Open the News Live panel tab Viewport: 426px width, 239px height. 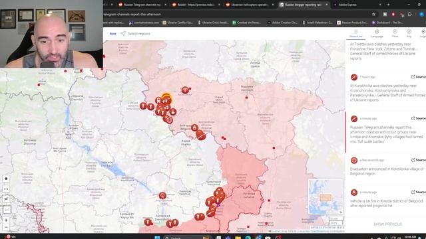click(355, 34)
